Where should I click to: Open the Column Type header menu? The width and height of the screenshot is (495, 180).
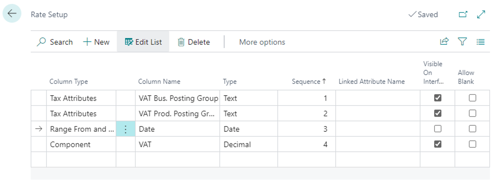click(69, 81)
